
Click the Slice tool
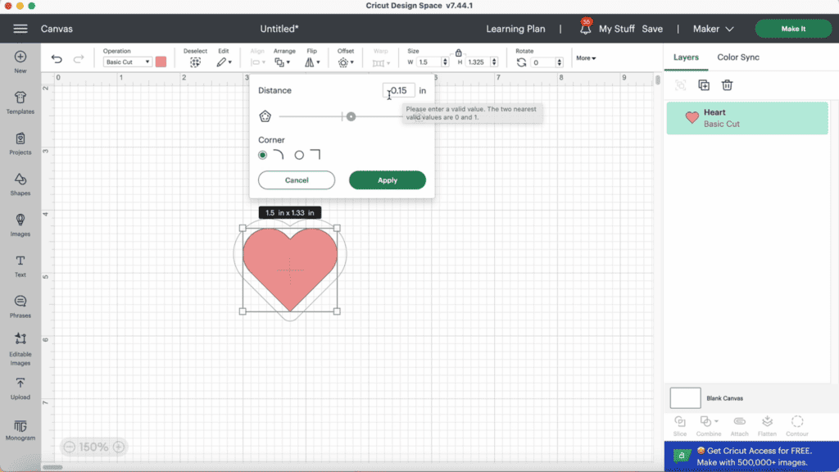(680, 426)
